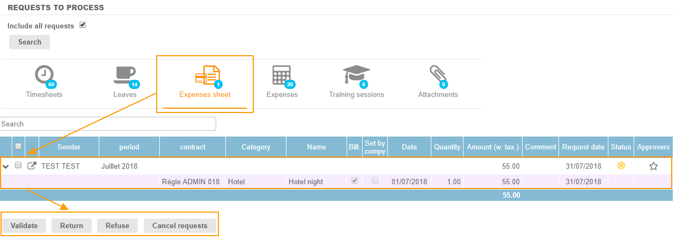Click the yellow status indicator

(621, 165)
